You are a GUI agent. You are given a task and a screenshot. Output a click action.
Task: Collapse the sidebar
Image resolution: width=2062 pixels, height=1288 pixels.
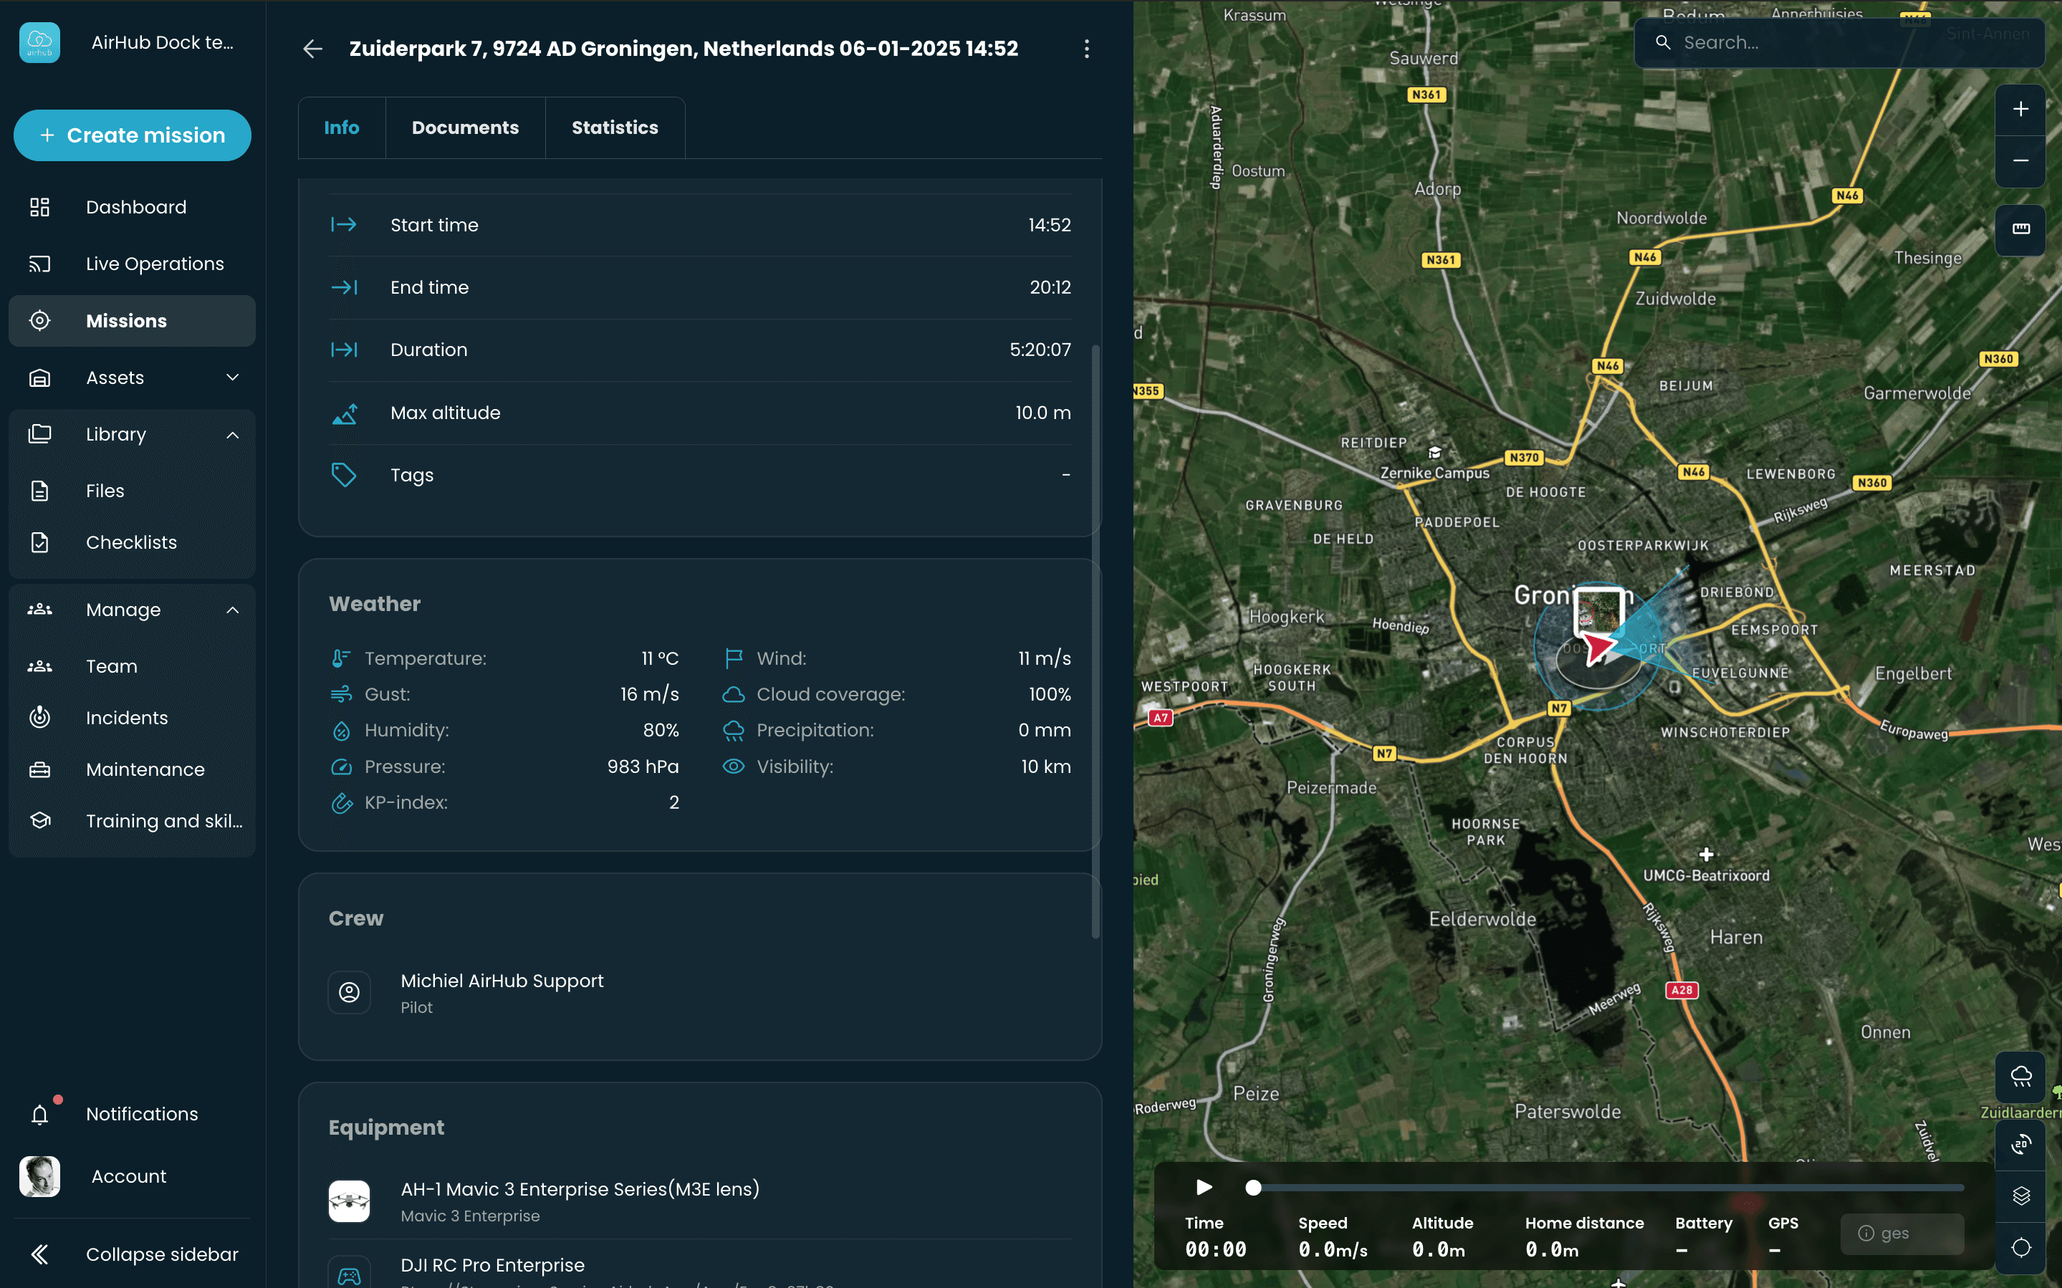click(x=132, y=1255)
